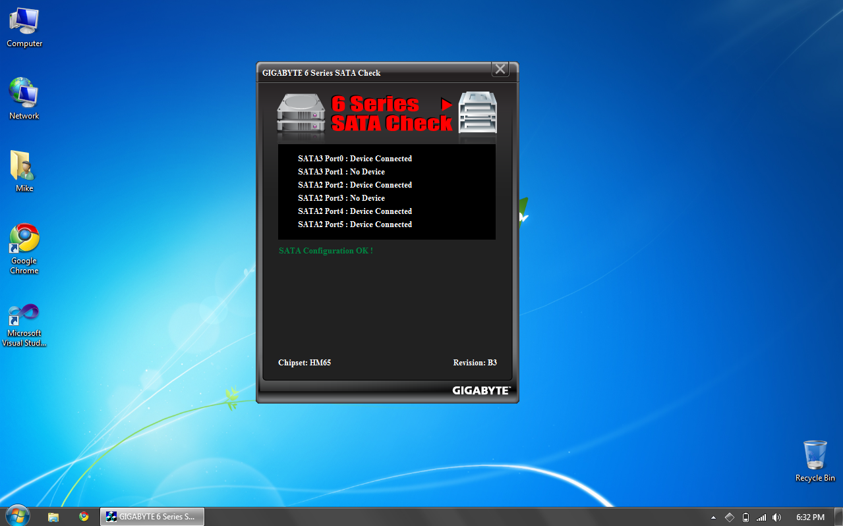Click the Revision: B3 label
This screenshot has width=843, height=526.
point(475,363)
